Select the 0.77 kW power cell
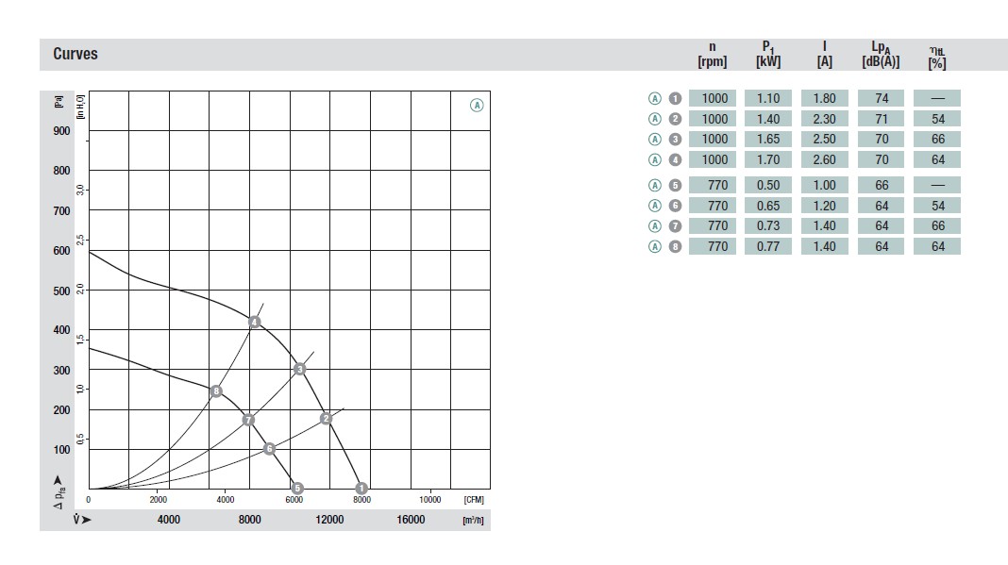This screenshot has height=565, width=1008. tap(768, 246)
